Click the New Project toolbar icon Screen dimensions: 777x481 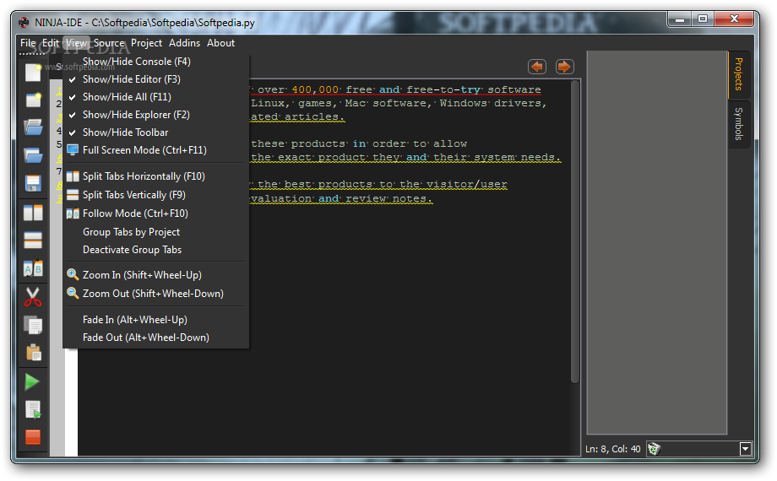33,100
